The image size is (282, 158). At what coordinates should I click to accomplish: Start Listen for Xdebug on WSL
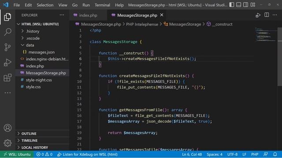(87, 154)
